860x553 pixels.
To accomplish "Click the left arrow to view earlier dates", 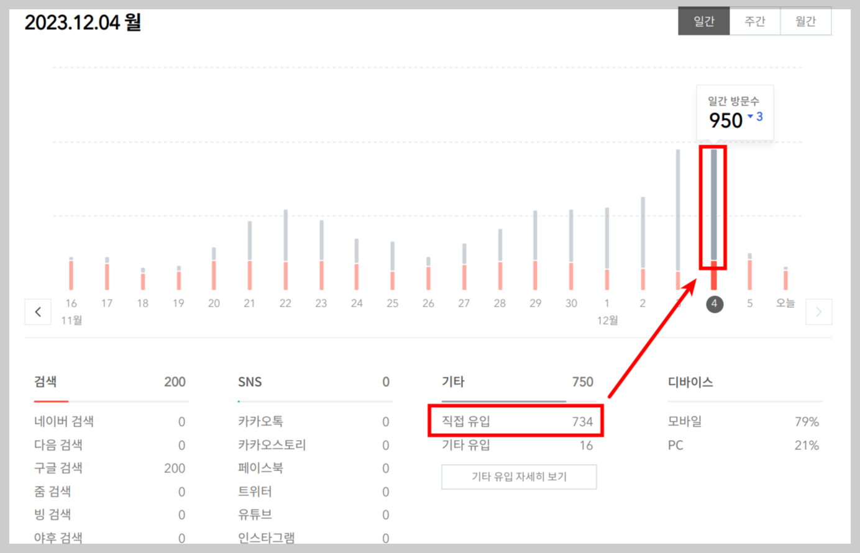I will coord(38,312).
